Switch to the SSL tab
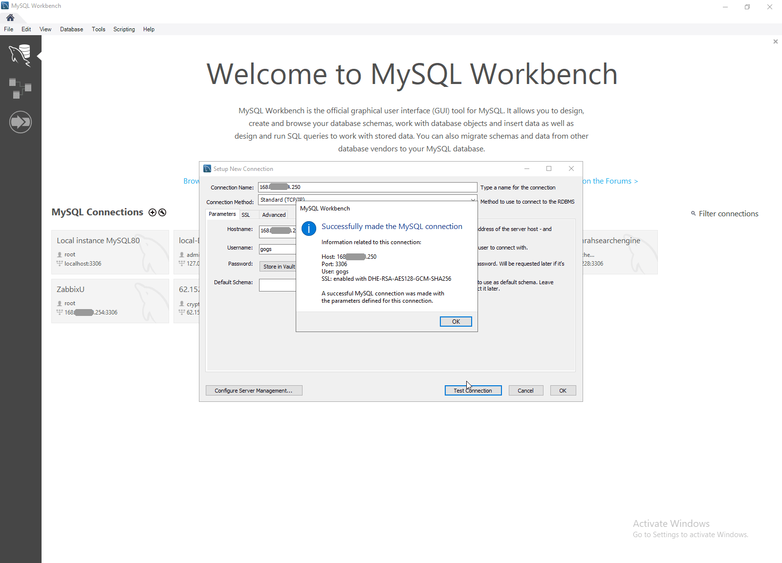The width and height of the screenshot is (782, 563). [x=246, y=215]
